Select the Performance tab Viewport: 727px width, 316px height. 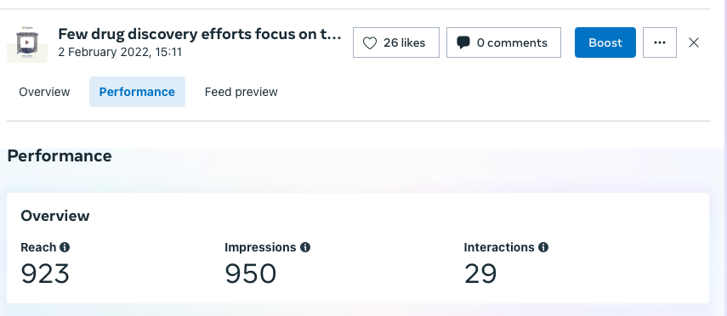tap(137, 92)
